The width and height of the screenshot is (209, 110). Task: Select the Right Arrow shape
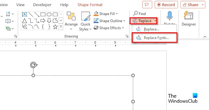43,21
